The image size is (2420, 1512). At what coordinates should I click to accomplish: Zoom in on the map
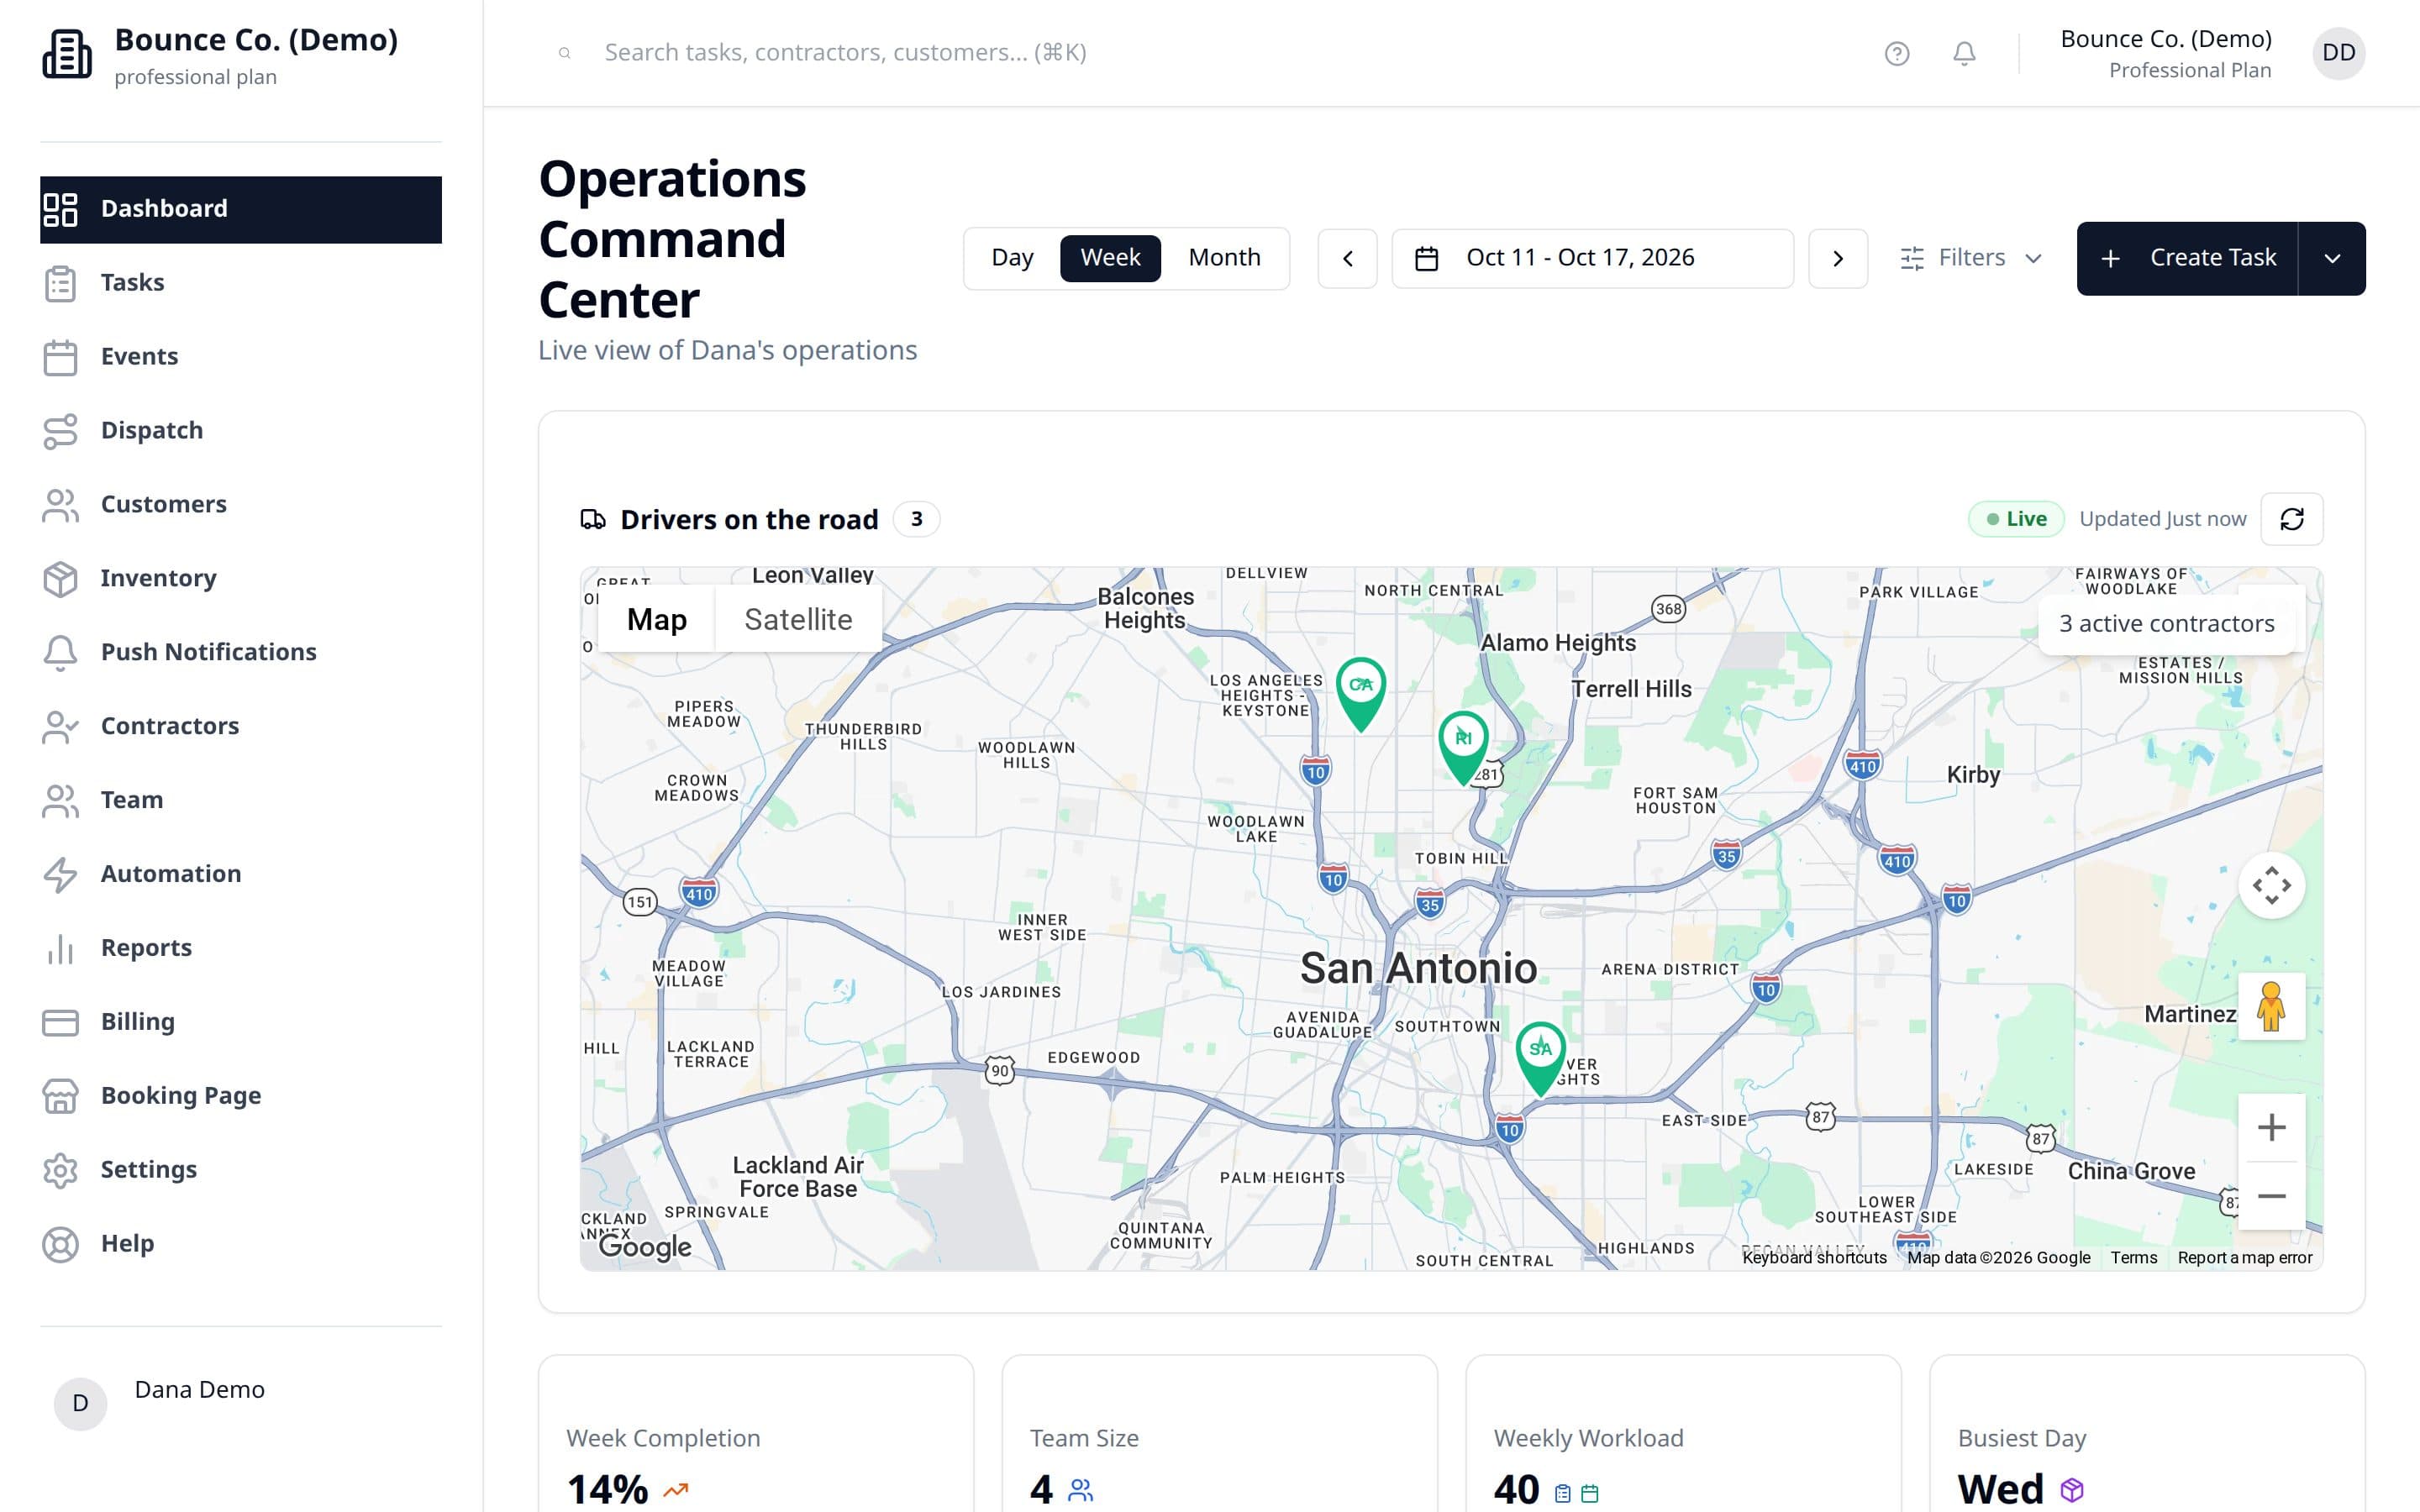(2271, 1127)
